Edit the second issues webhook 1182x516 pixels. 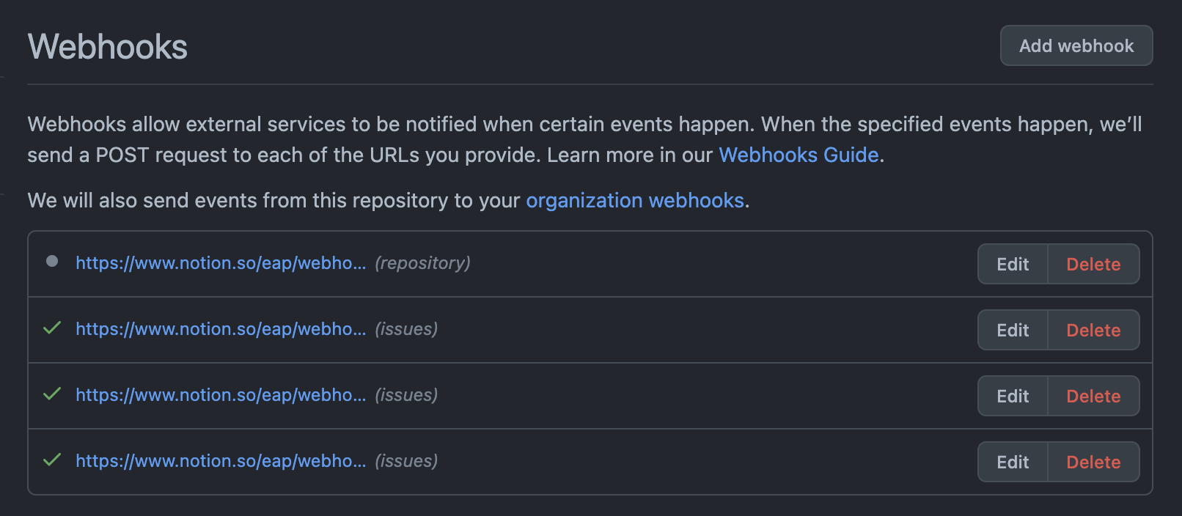click(x=1013, y=396)
